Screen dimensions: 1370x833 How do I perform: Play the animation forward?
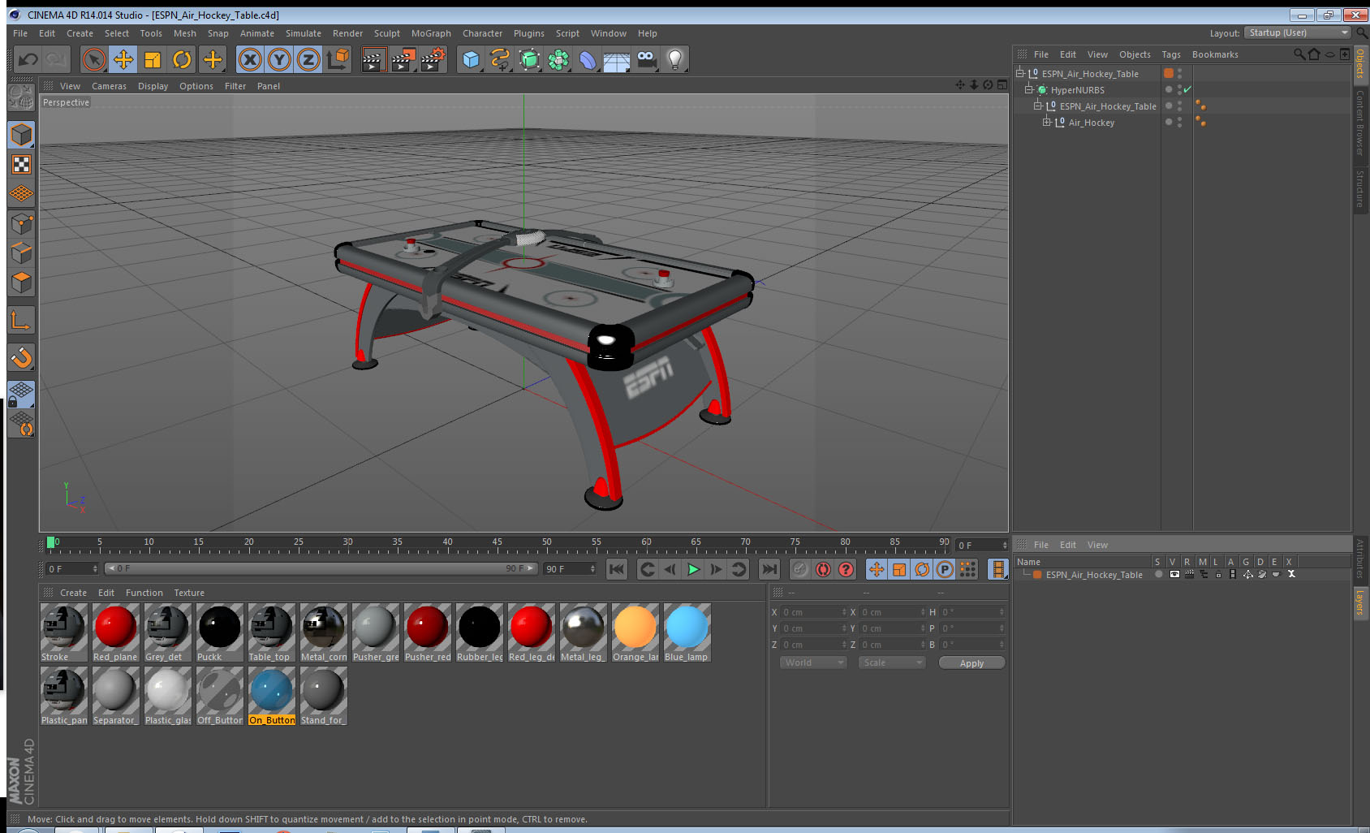pyautogui.click(x=693, y=569)
